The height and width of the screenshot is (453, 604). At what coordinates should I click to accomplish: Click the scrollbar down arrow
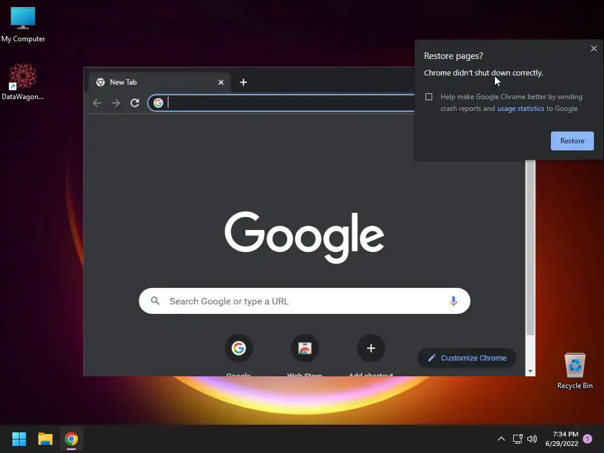pyautogui.click(x=530, y=372)
